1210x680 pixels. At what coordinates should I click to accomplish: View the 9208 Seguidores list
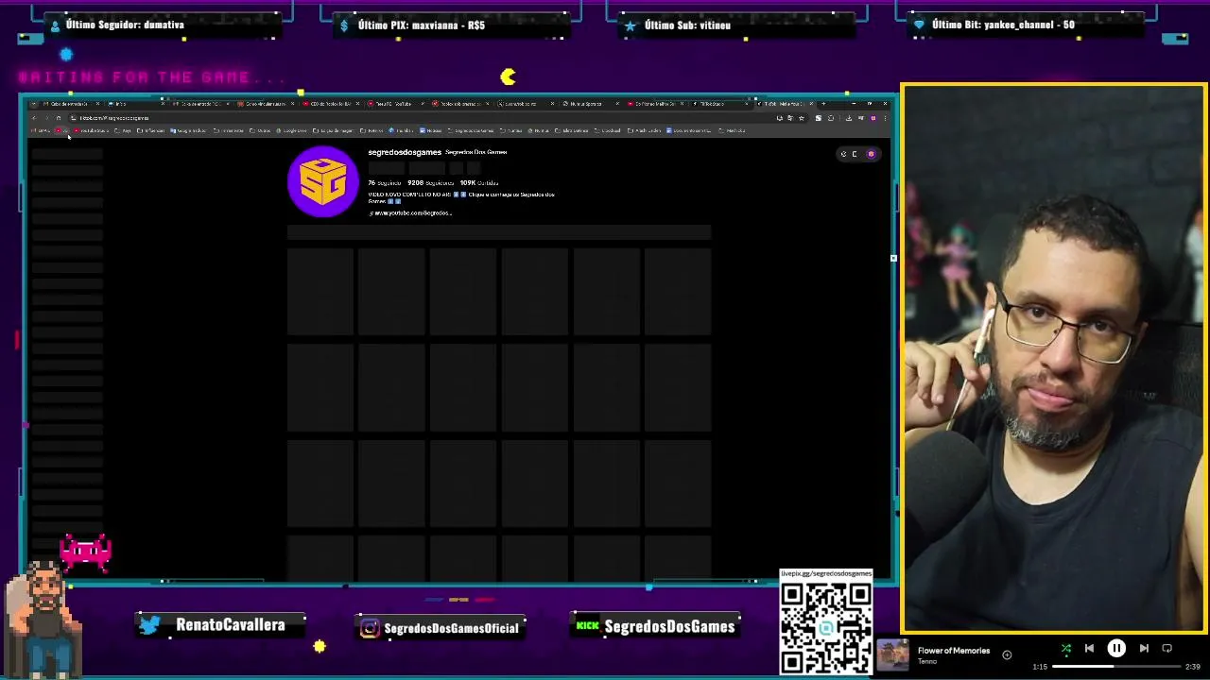(430, 182)
